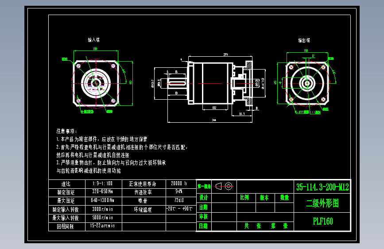Click the 259 length dimension label

(225, 54)
